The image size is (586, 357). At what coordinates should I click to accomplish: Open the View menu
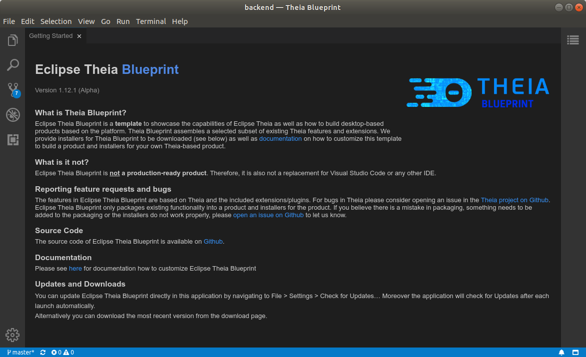[86, 21]
